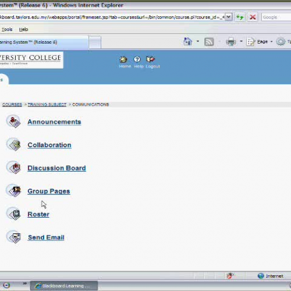
Task: Open the home button dropdown arrow
Action: 198,41
